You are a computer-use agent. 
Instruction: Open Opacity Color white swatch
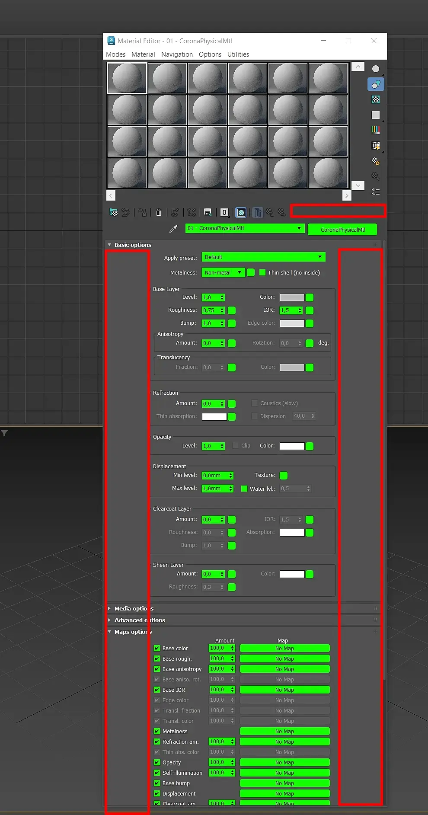(292, 446)
